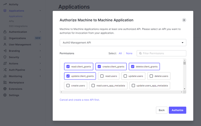Viewport: 201px width, 126px height.
Task: Click the Marketplace grid icon
Action: click(x=5, y=82)
